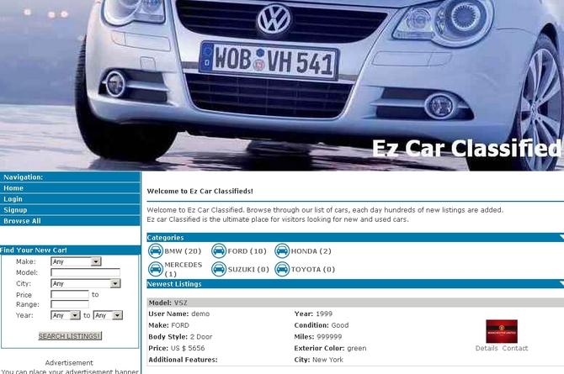Click Details link for VSZ listing
This screenshot has width=564, height=374.
487,348
